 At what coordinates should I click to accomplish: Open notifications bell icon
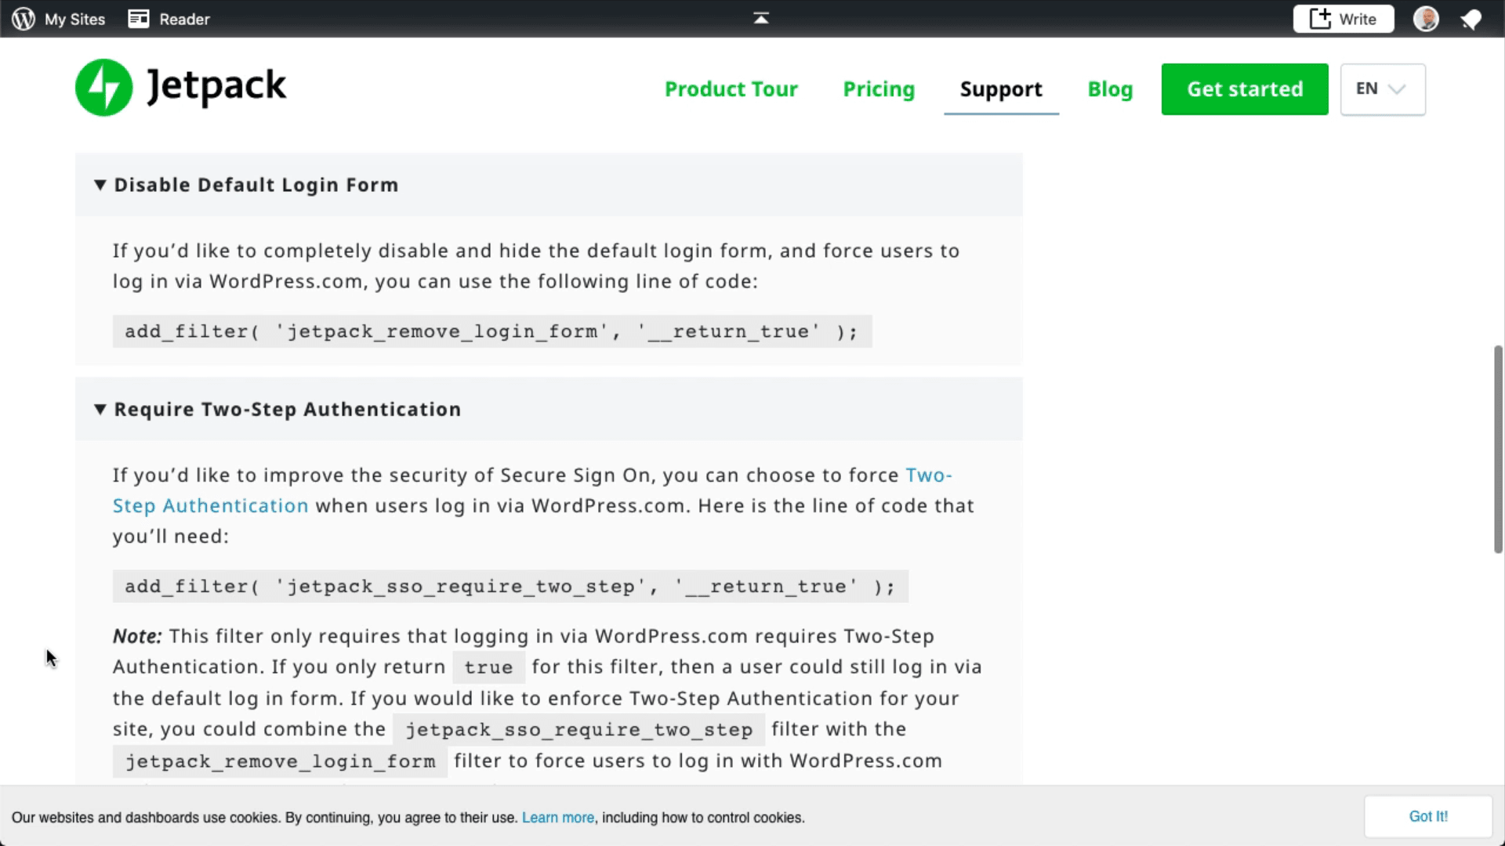point(1471,19)
